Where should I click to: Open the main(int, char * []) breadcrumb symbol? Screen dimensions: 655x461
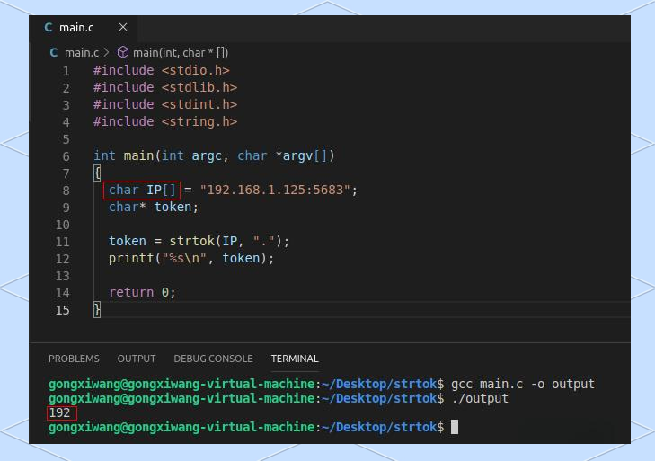pos(181,53)
